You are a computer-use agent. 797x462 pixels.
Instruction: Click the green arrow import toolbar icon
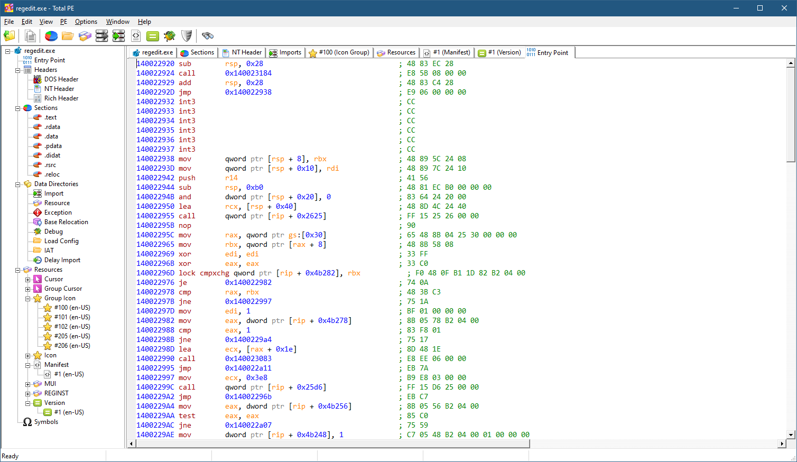pyautogui.click(x=118, y=36)
